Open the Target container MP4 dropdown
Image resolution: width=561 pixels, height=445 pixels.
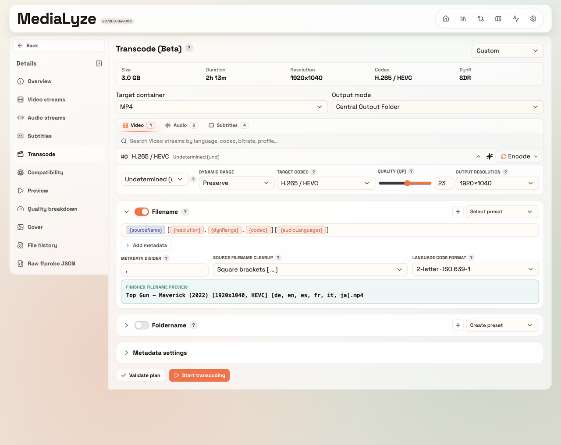click(222, 107)
